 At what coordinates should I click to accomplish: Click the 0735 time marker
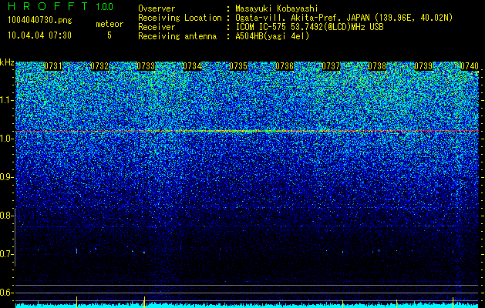(238, 66)
